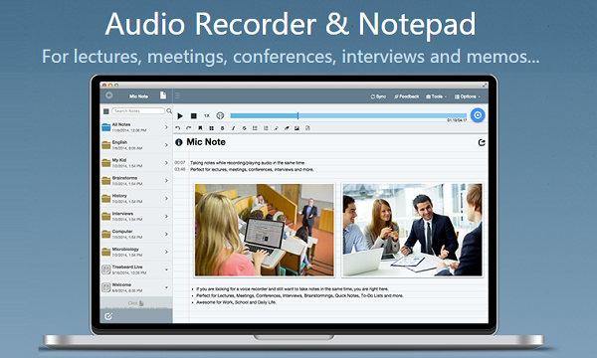This screenshot has height=358, width=597.
Task: Start recording with the blue record button
Action: point(478,115)
